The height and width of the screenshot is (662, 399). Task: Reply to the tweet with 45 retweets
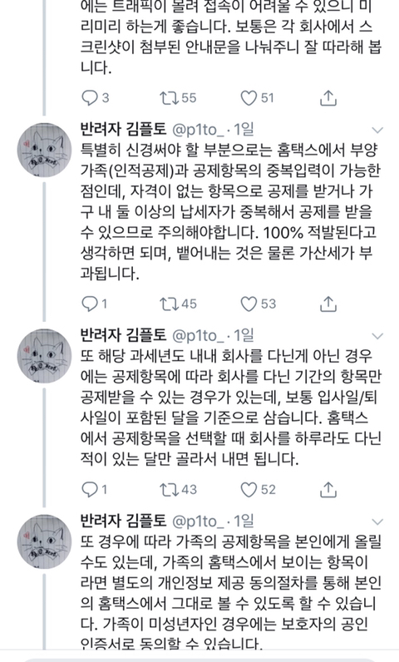pos(90,304)
